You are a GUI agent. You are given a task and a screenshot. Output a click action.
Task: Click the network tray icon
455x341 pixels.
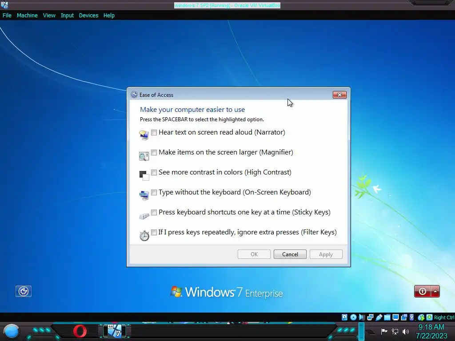pyautogui.click(x=395, y=331)
